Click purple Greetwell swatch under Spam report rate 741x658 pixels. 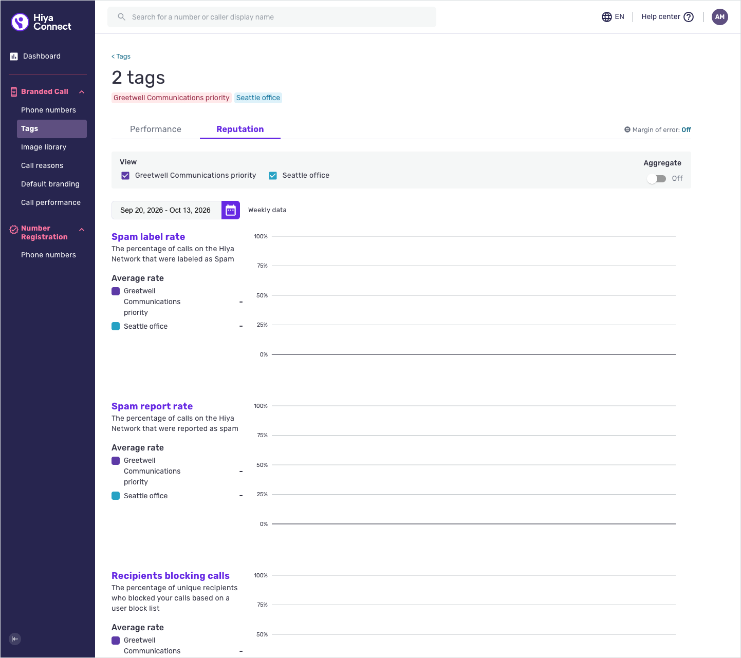pos(116,461)
